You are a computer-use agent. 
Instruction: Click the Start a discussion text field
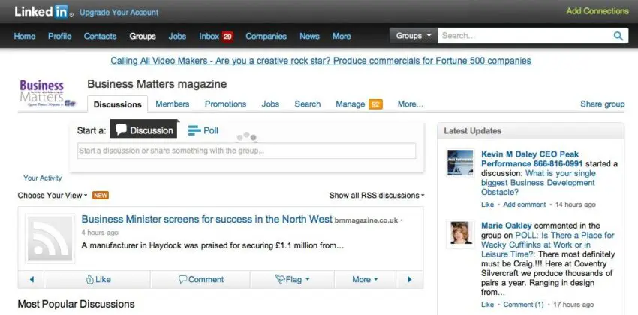[x=246, y=151]
